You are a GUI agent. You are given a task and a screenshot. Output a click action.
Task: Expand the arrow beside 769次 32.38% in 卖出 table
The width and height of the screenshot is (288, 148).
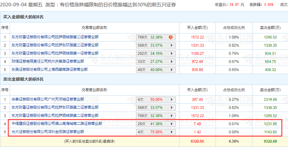coord(172,116)
